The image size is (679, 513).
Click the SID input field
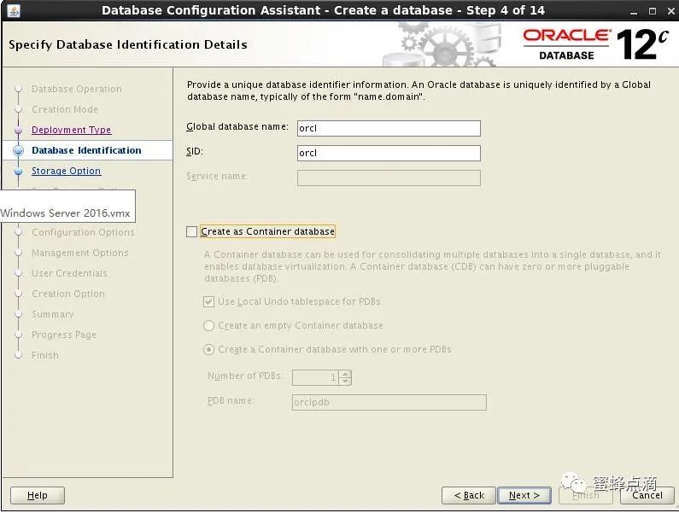pyautogui.click(x=389, y=154)
